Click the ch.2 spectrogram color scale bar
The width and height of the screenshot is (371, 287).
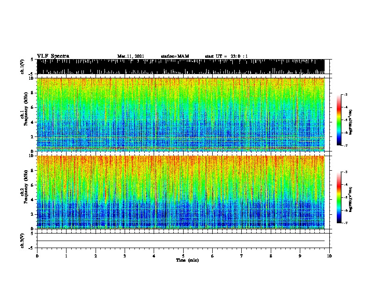coord(339,197)
